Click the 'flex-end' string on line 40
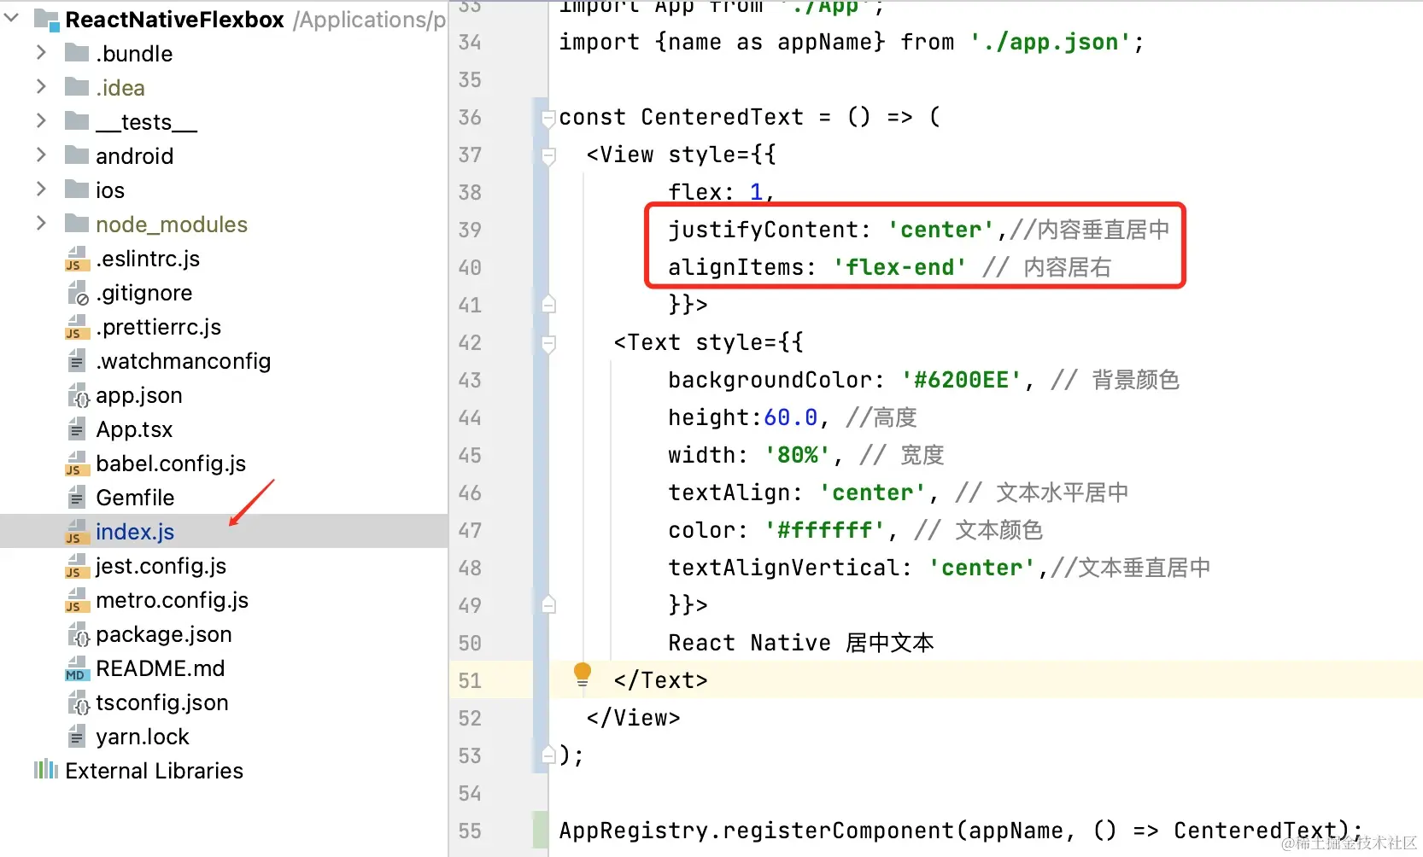This screenshot has height=857, width=1423. (x=899, y=267)
